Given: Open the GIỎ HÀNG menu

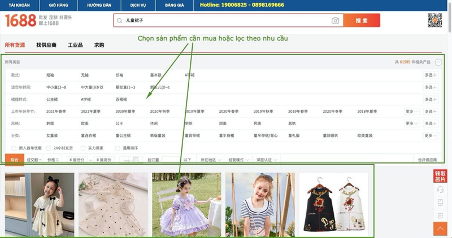Looking at the screenshot, I should [59, 5].
